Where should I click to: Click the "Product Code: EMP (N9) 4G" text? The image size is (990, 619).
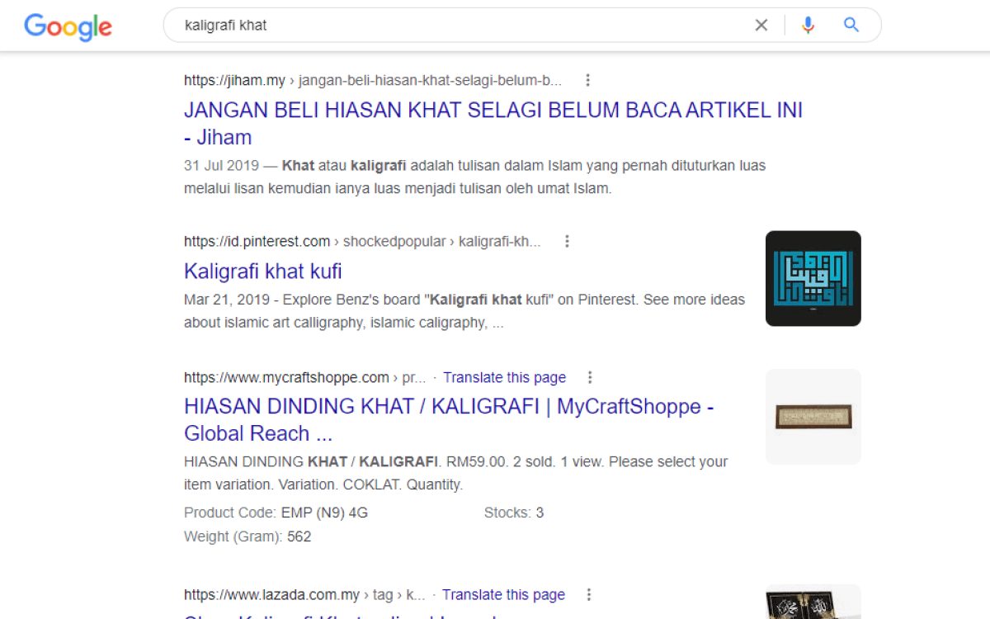click(276, 513)
